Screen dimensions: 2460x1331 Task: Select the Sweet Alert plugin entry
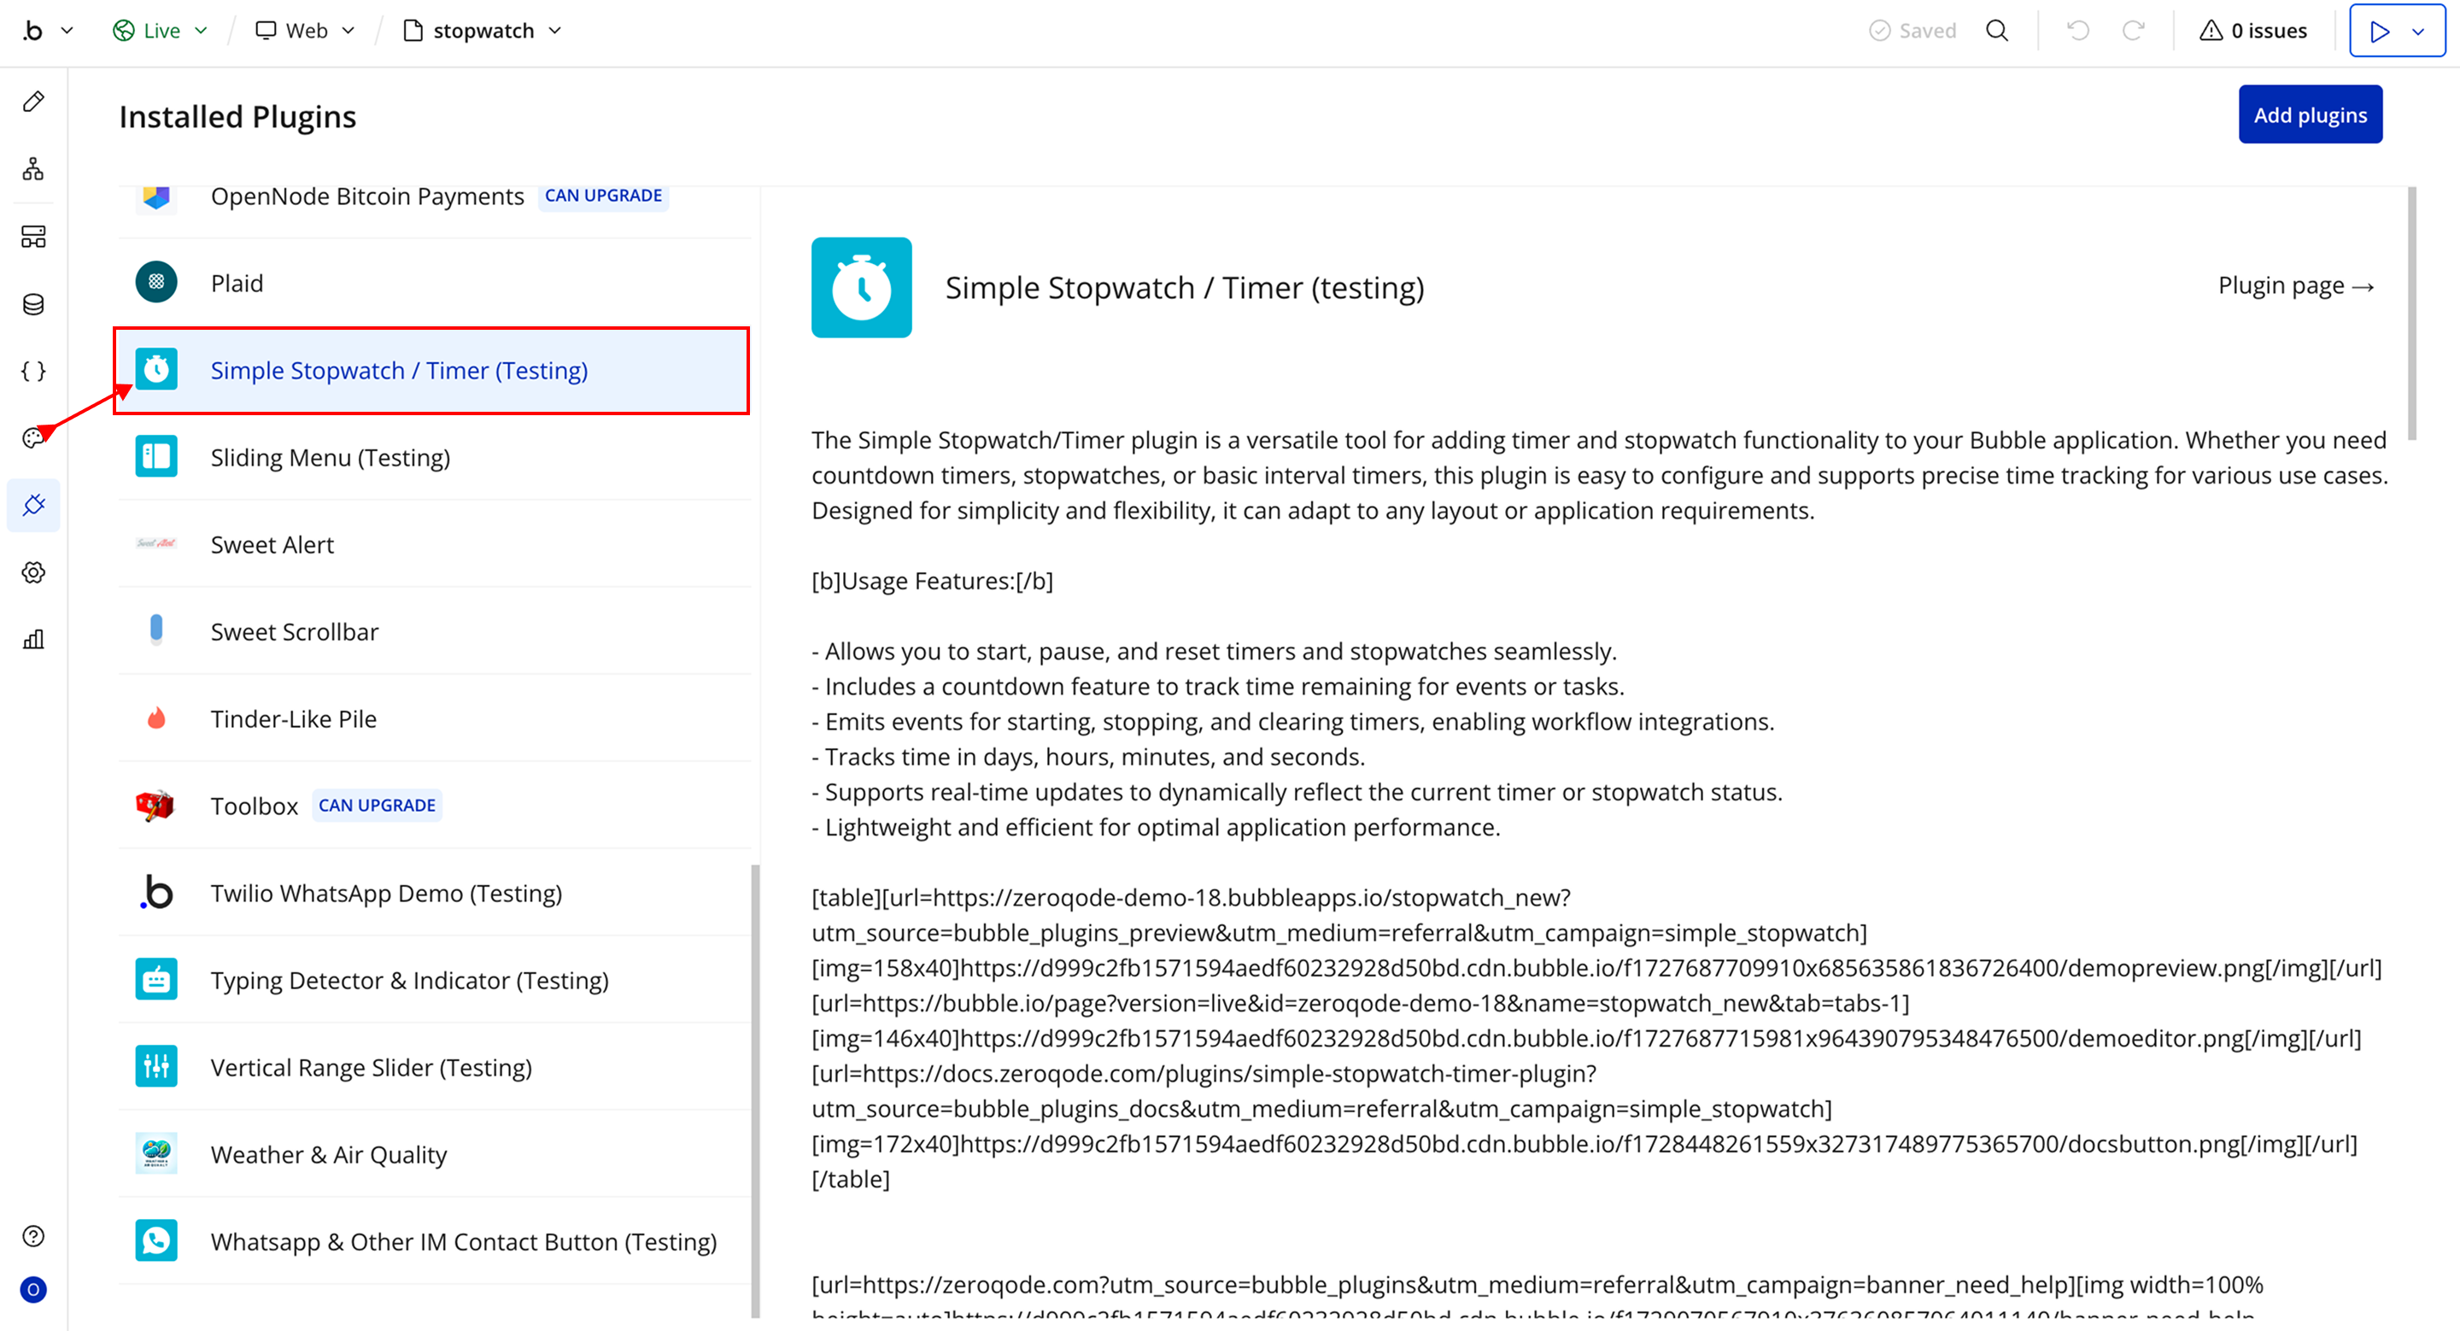tap(272, 544)
